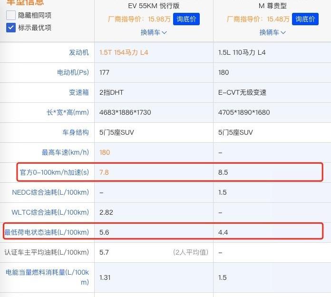331x297 pixels.
Task: Select the 7.8 acceleration value
Action: 104,172
